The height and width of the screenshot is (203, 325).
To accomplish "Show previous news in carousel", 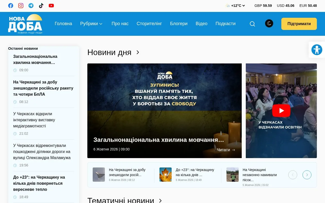I will pos(293,175).
